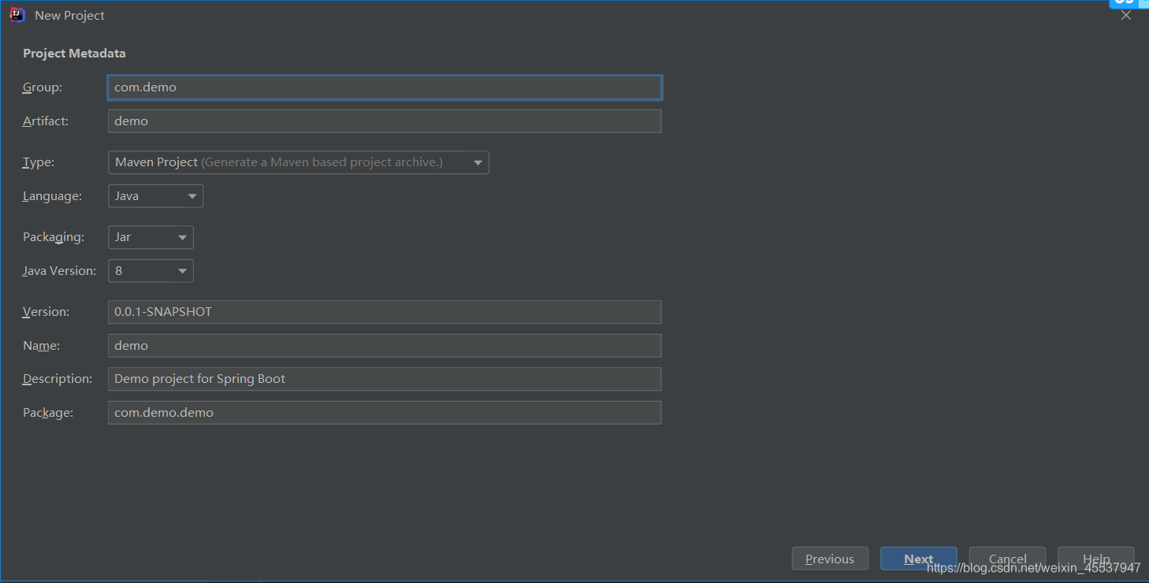
Task: Go back with the Previous button
Action: click(x=830, y=559)
